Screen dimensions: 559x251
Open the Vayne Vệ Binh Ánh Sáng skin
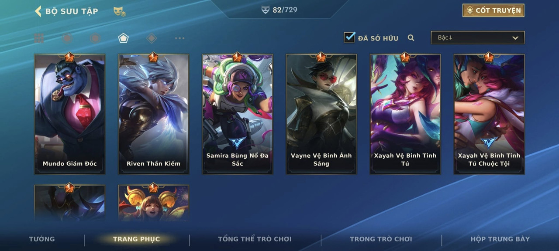321,114
